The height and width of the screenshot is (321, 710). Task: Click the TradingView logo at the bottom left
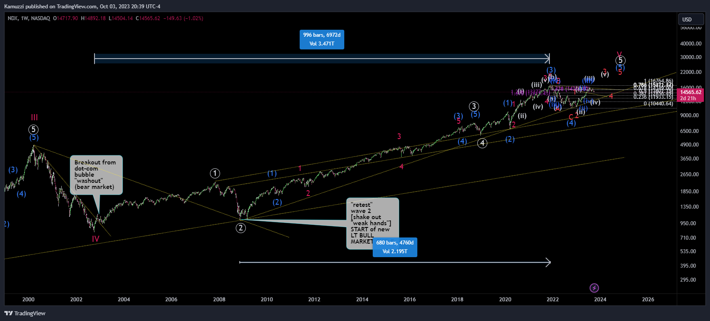(x=25, y=313)
